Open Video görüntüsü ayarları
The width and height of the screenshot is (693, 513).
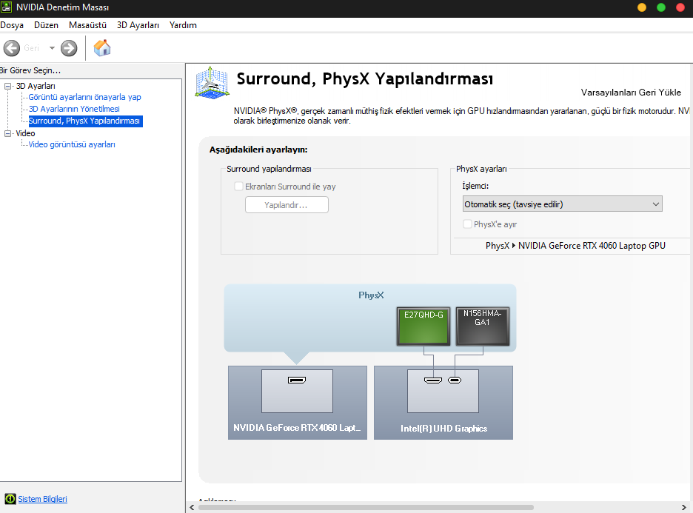pyautogui.click(x=72, y=144)
